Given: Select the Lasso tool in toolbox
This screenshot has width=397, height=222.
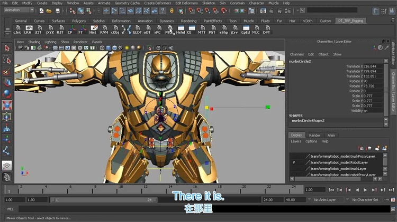Looking at the screenshot, I should (7, 60).
